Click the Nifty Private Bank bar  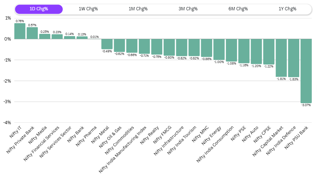pos(32,33)
